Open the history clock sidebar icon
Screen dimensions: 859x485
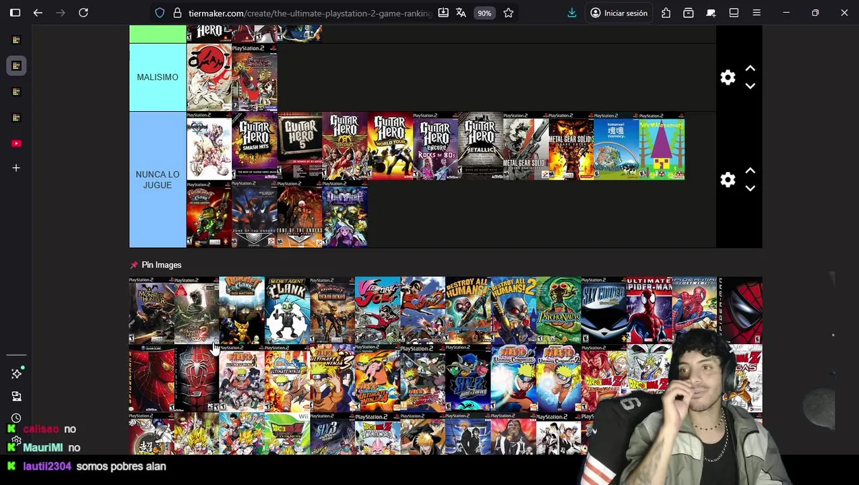(x=16, y=418)
